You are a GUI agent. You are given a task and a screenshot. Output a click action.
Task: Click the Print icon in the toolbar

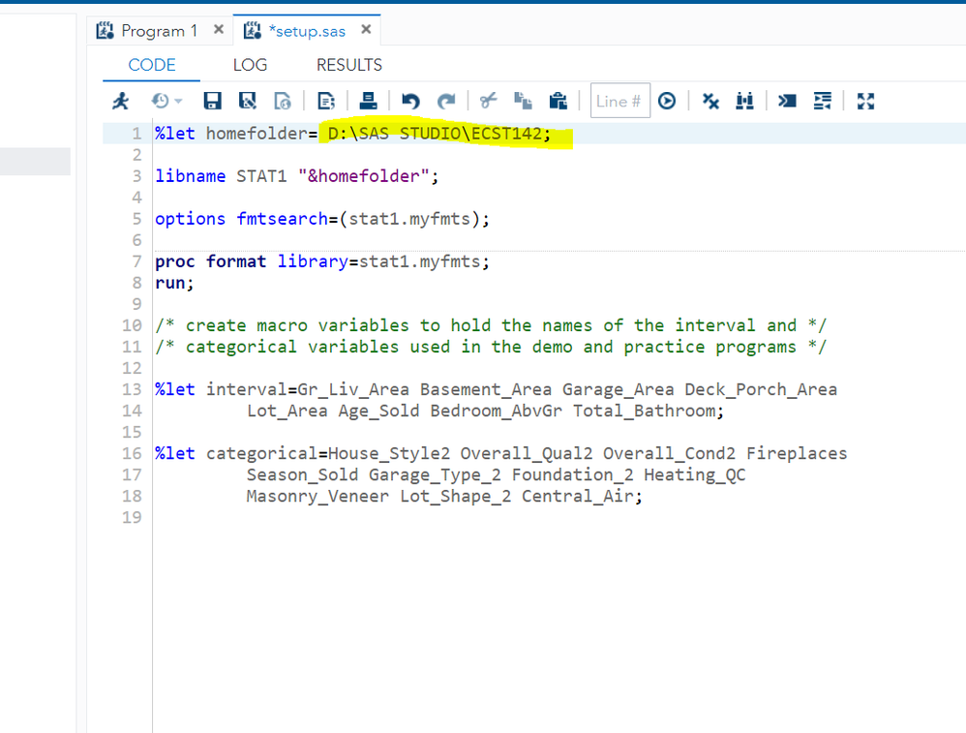pos(368,101)
